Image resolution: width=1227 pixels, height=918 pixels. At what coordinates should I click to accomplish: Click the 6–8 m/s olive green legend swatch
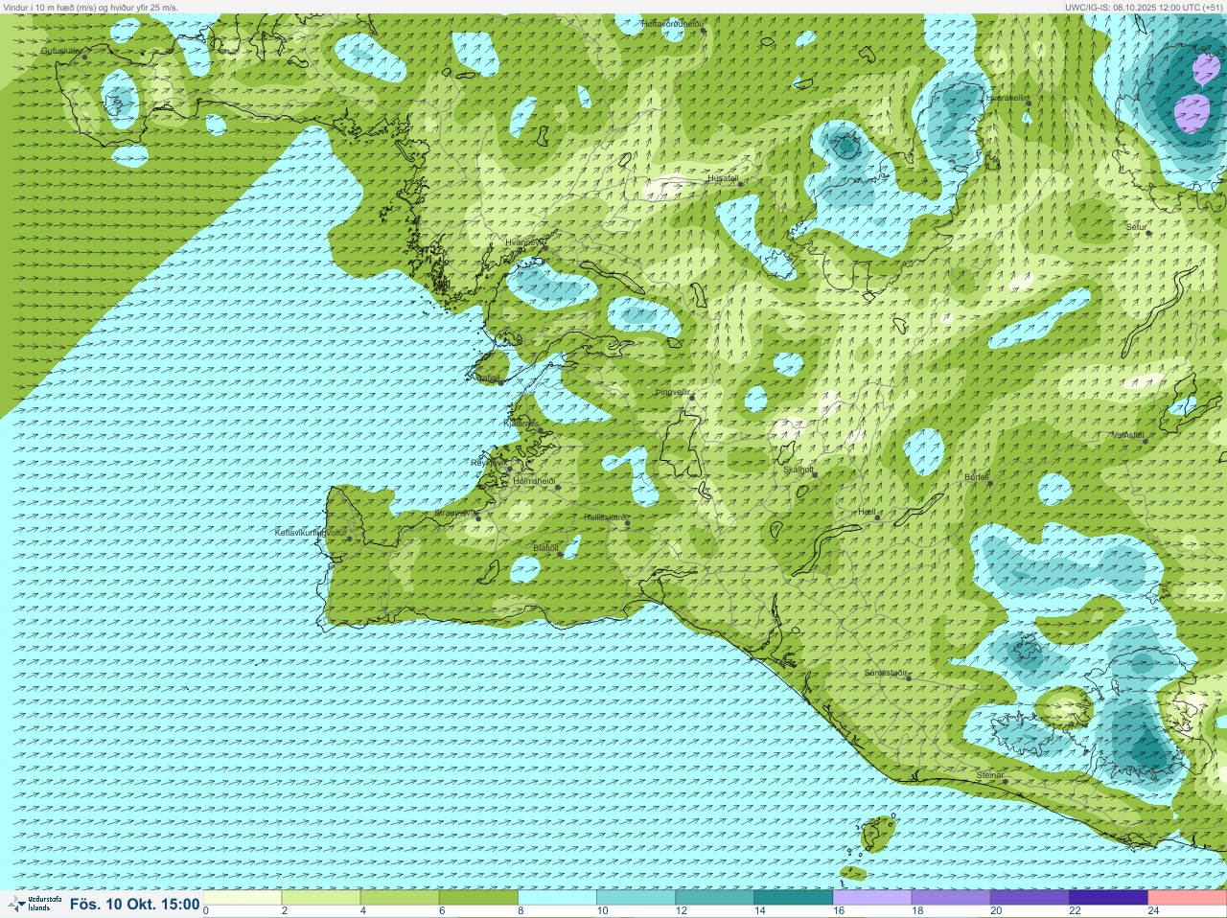pos(478,898)
